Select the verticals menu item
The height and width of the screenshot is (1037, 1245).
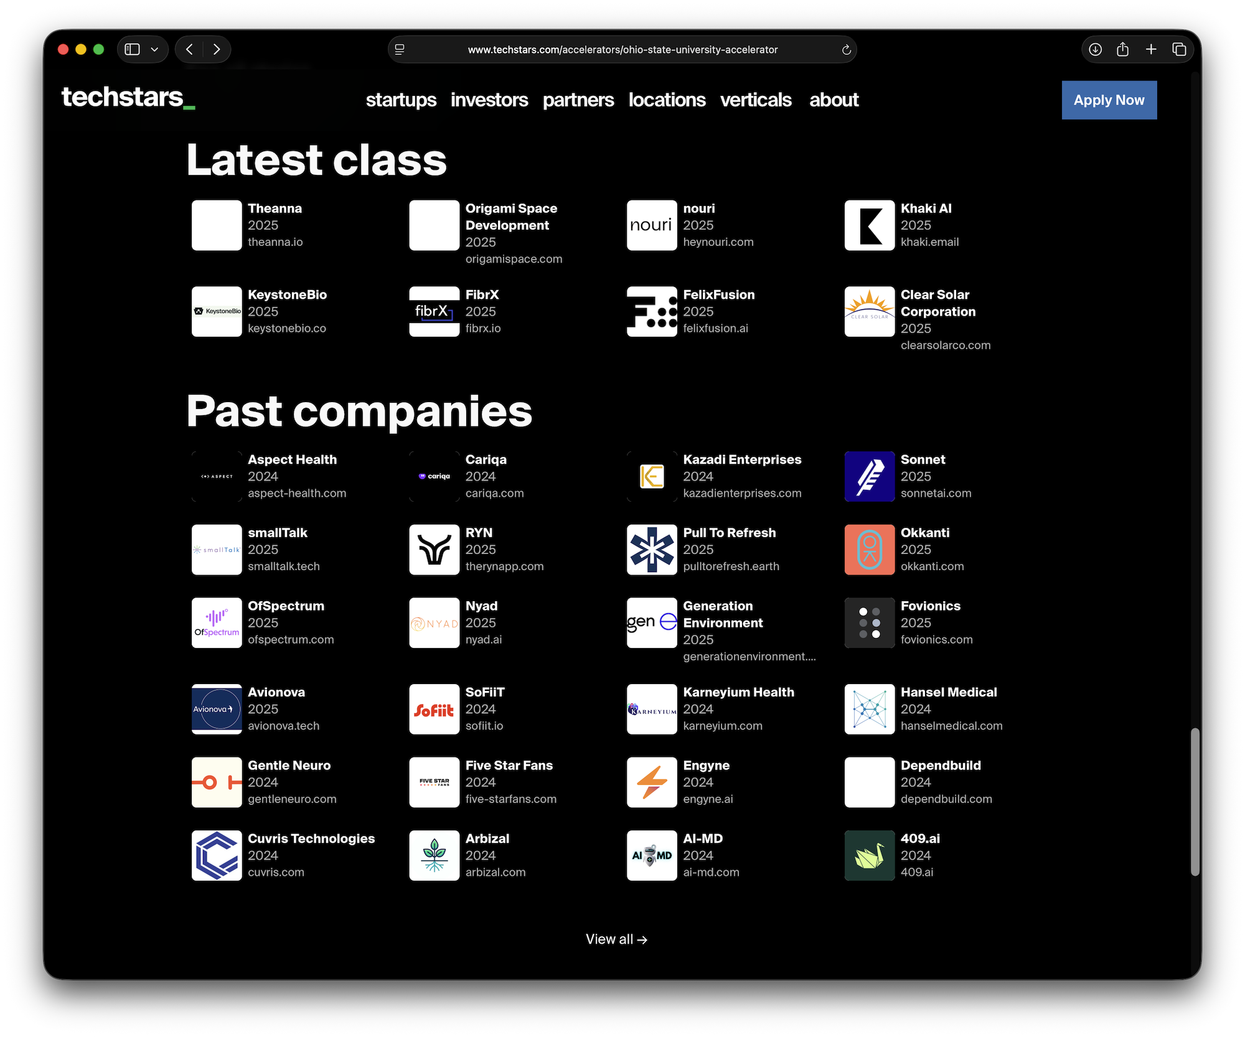(756, 100)
